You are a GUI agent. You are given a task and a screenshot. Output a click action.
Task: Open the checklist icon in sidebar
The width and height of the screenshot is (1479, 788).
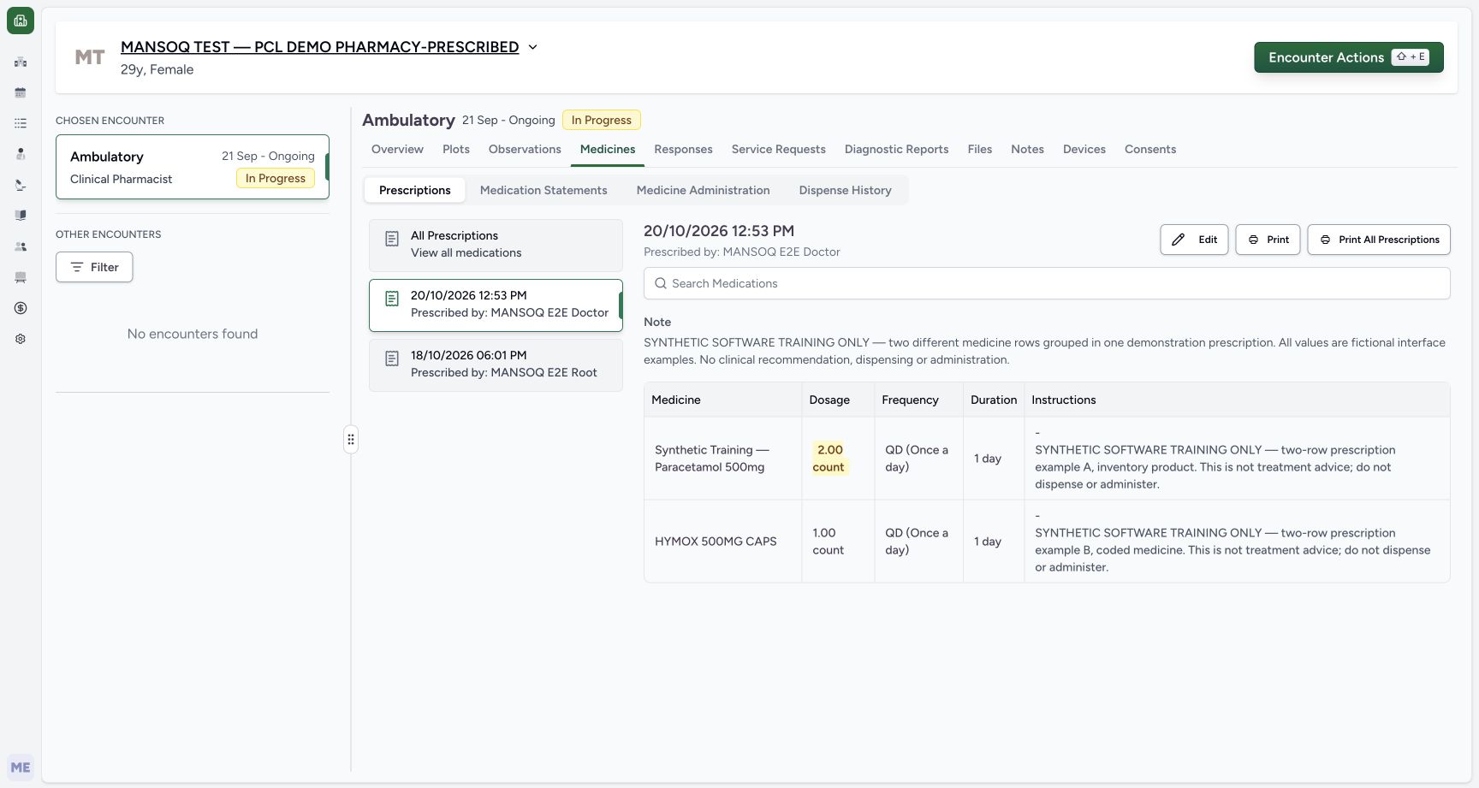pos(21,123)
